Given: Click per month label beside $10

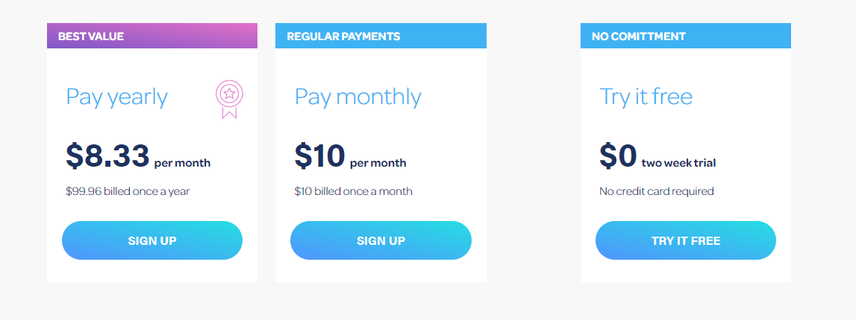Looking at the screenshot, I should [x=378, y=163].
